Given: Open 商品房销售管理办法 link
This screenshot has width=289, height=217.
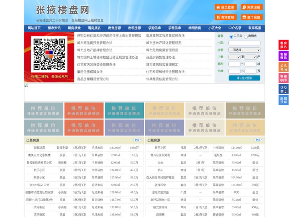Looking at the screenshot, I should point(161,57).
